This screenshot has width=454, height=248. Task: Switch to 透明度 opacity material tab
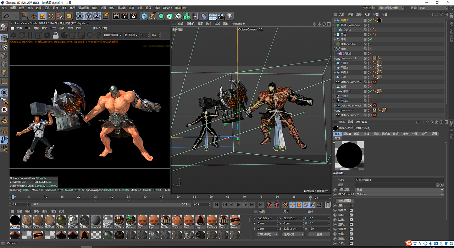click(x=386, y=134)
